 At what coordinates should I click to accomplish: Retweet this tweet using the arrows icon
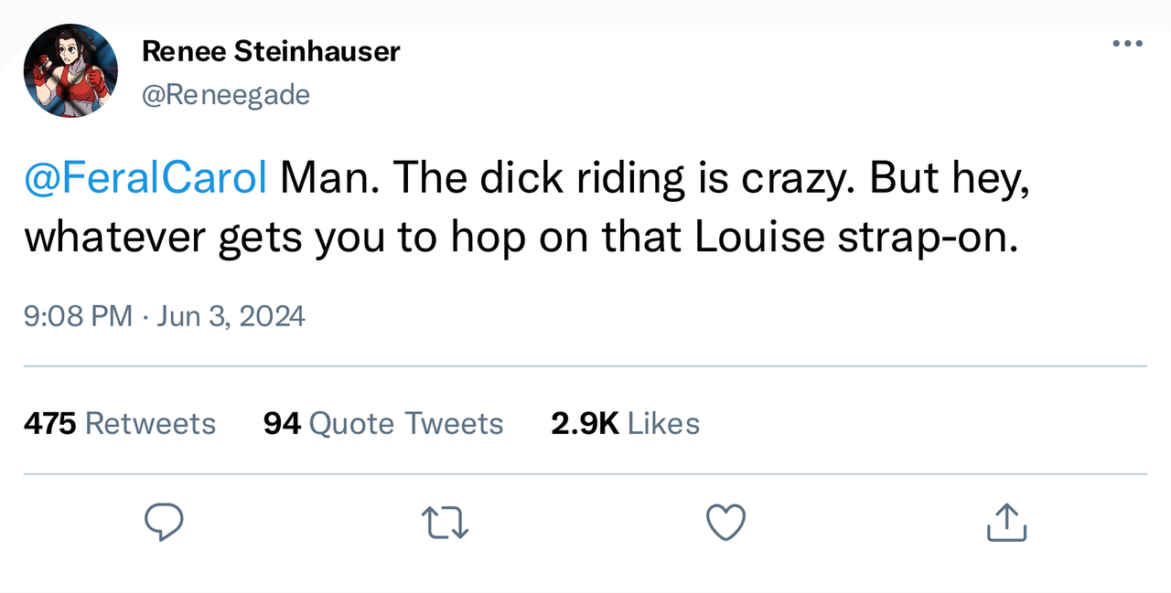(x=446, y=523)
